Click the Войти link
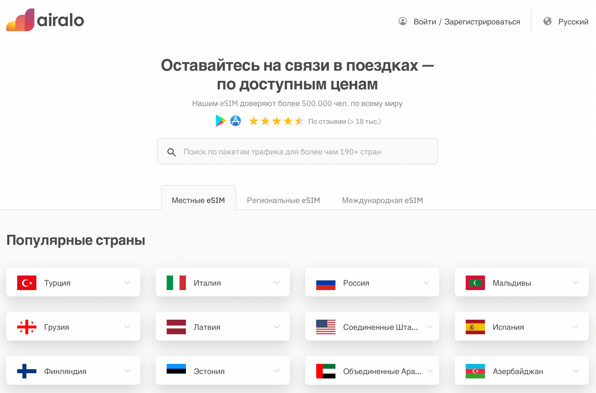 [425, 22]
